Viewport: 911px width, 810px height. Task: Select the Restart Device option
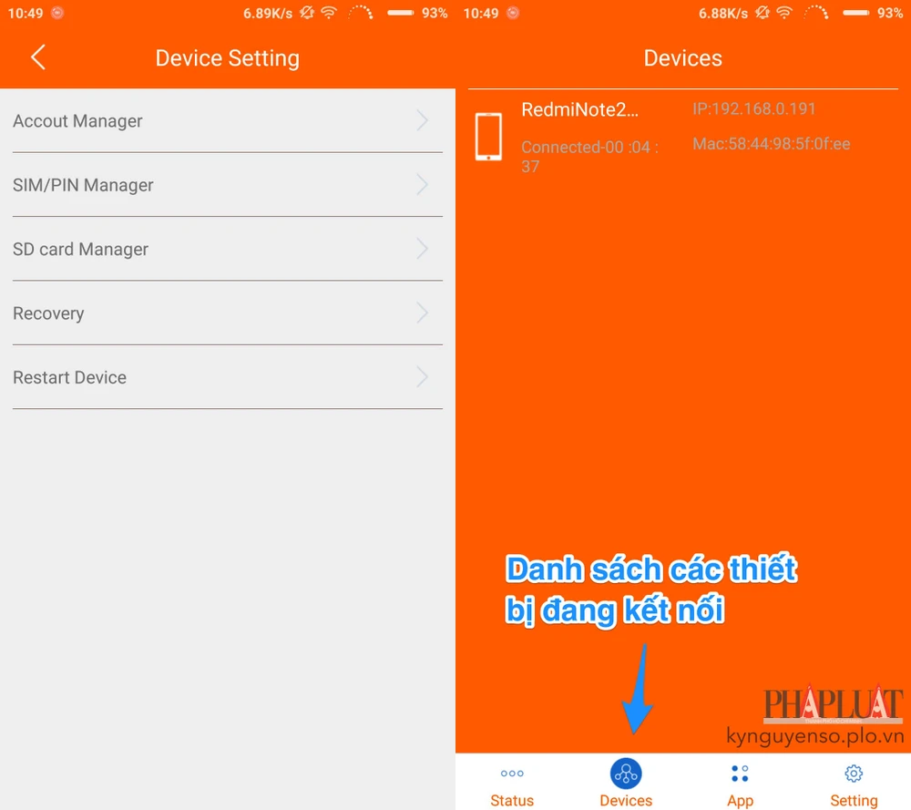pos(69,377)
